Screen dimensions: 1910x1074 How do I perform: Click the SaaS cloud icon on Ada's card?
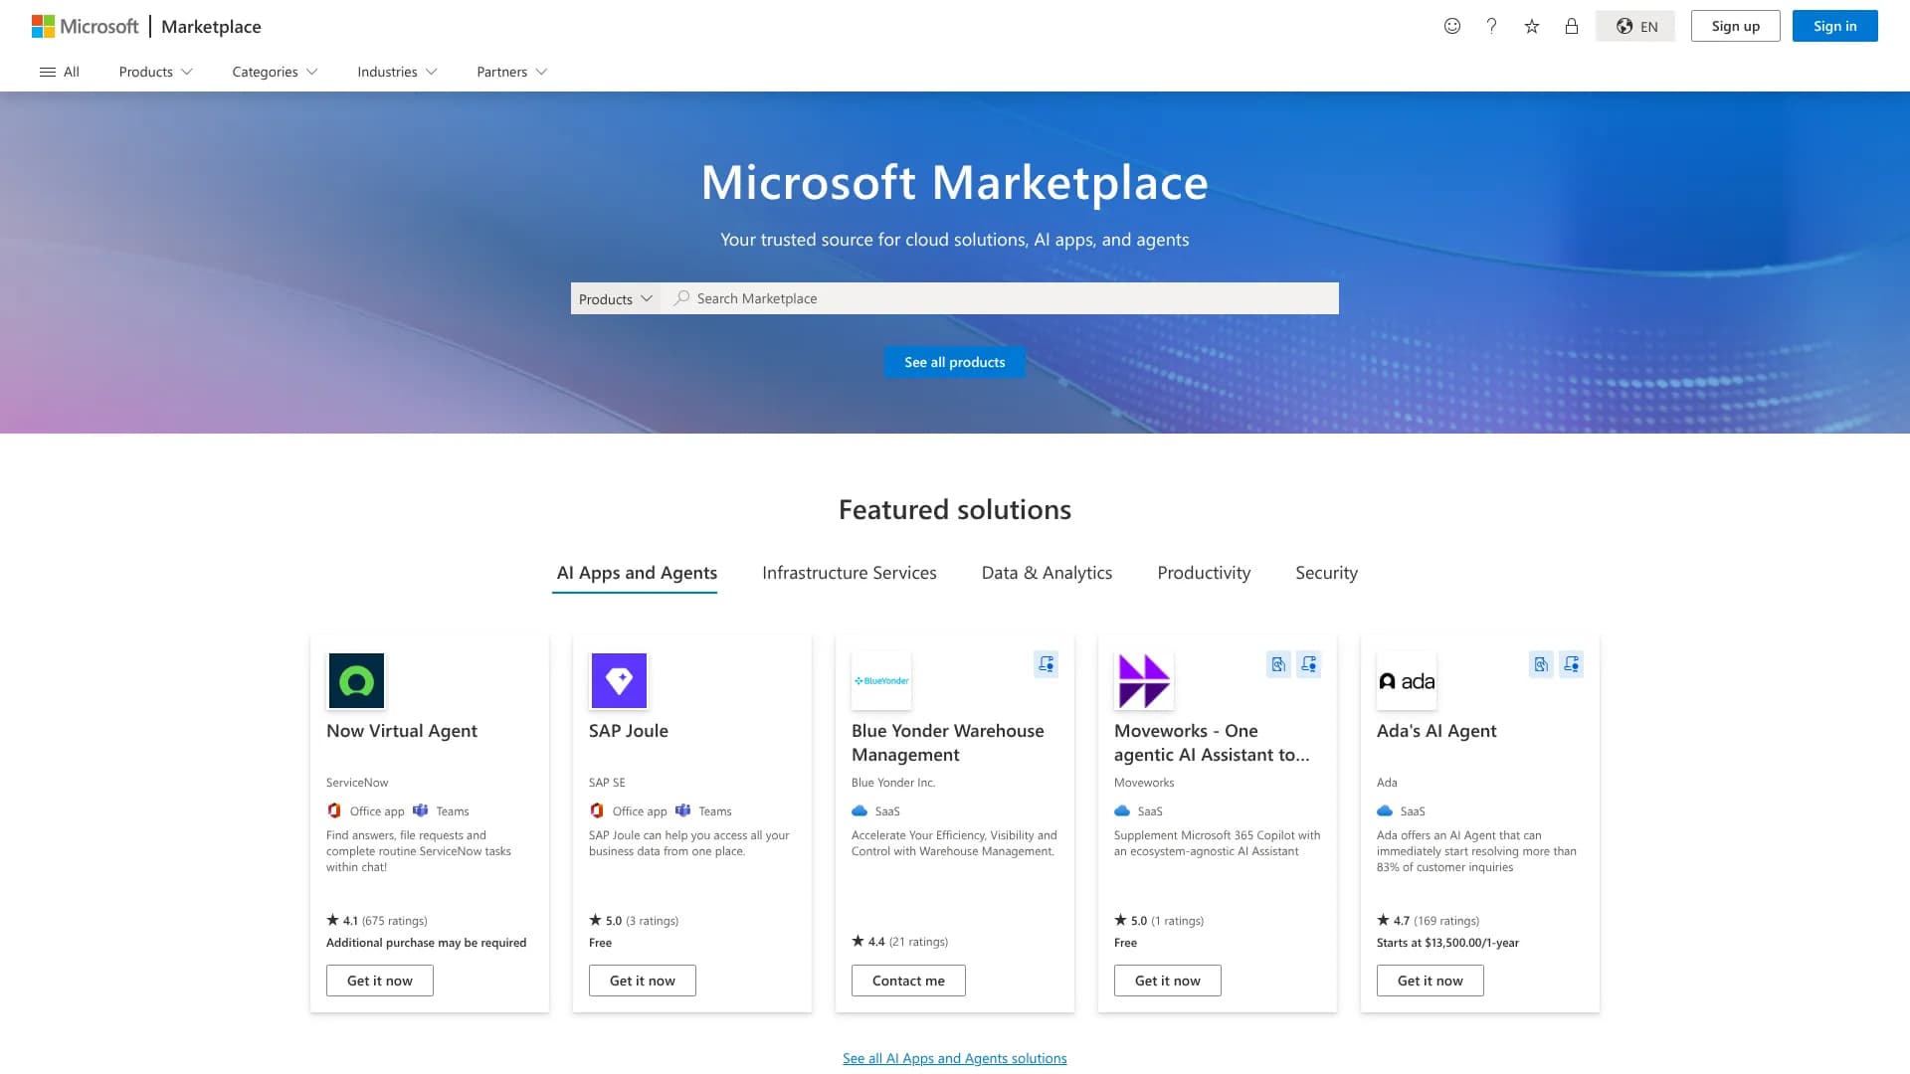(1385, 810)
